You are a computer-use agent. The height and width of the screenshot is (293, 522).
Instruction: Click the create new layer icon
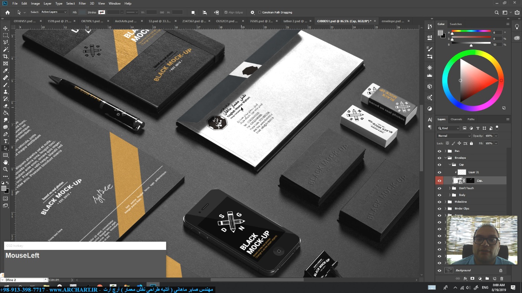pyautogui.click(x=494, y=279)
